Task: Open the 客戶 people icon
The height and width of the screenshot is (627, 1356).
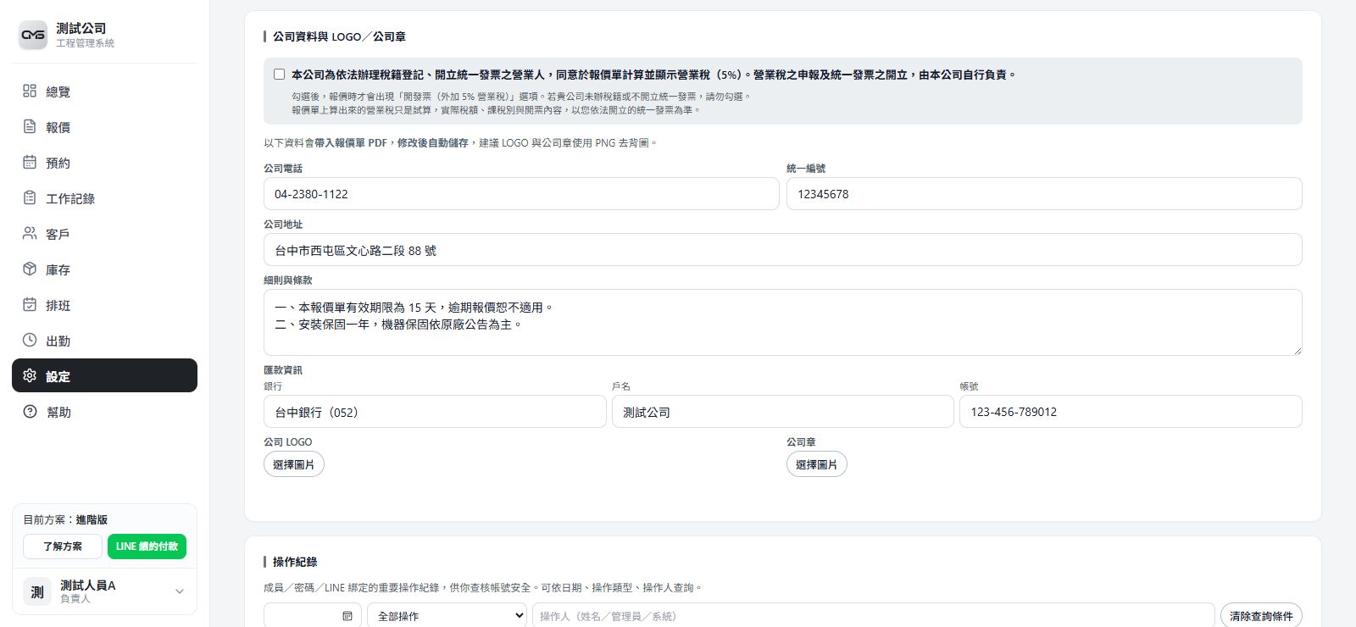Action: (30, 233)
